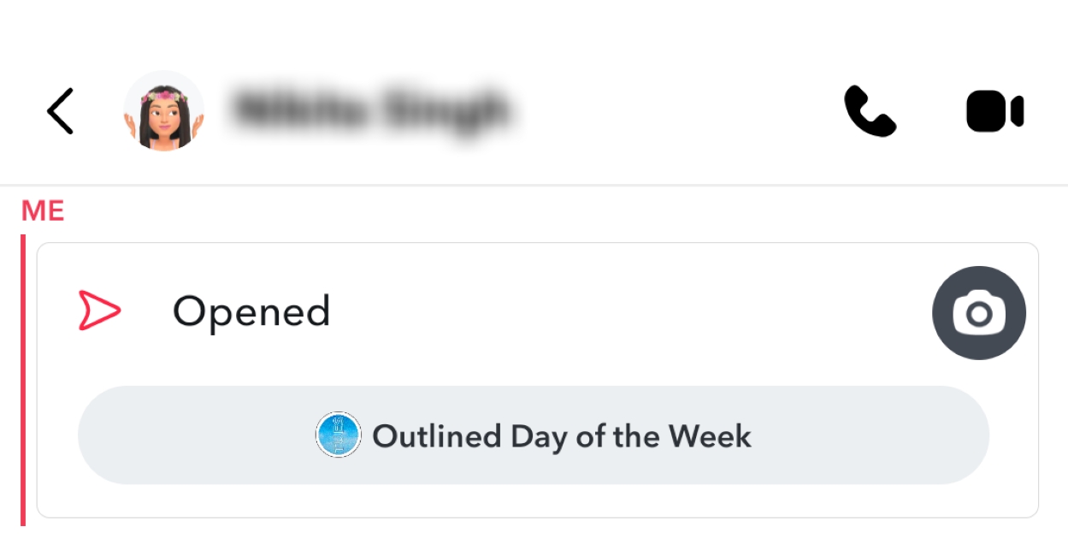Click the blue lens thumbnail icon
Viewport: 1068px width, 556px height.
(x=339, y=435)
